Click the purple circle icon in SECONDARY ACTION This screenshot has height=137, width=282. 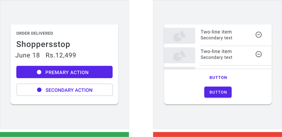[39, 90]
